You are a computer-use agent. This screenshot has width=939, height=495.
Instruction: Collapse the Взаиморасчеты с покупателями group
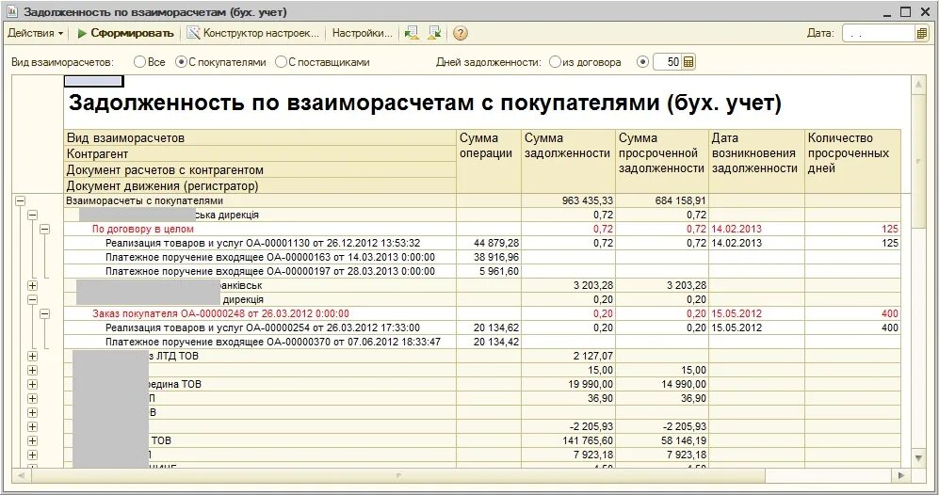point(20,201)
